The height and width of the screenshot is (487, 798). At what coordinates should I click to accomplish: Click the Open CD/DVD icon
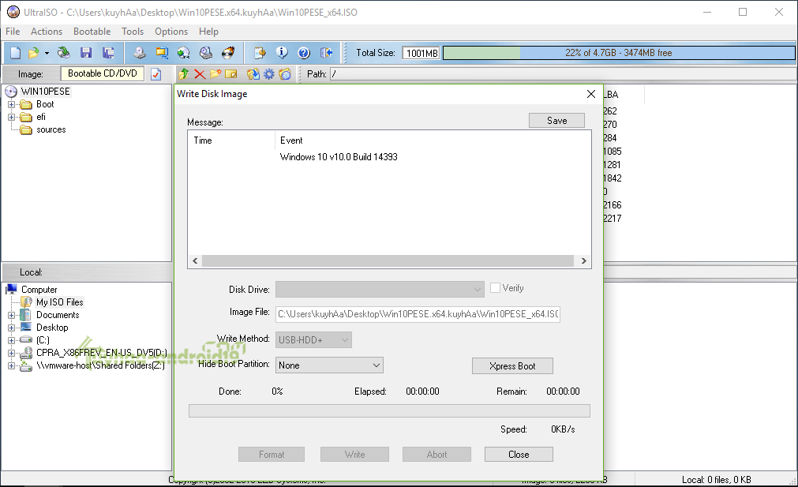(64, 52)
